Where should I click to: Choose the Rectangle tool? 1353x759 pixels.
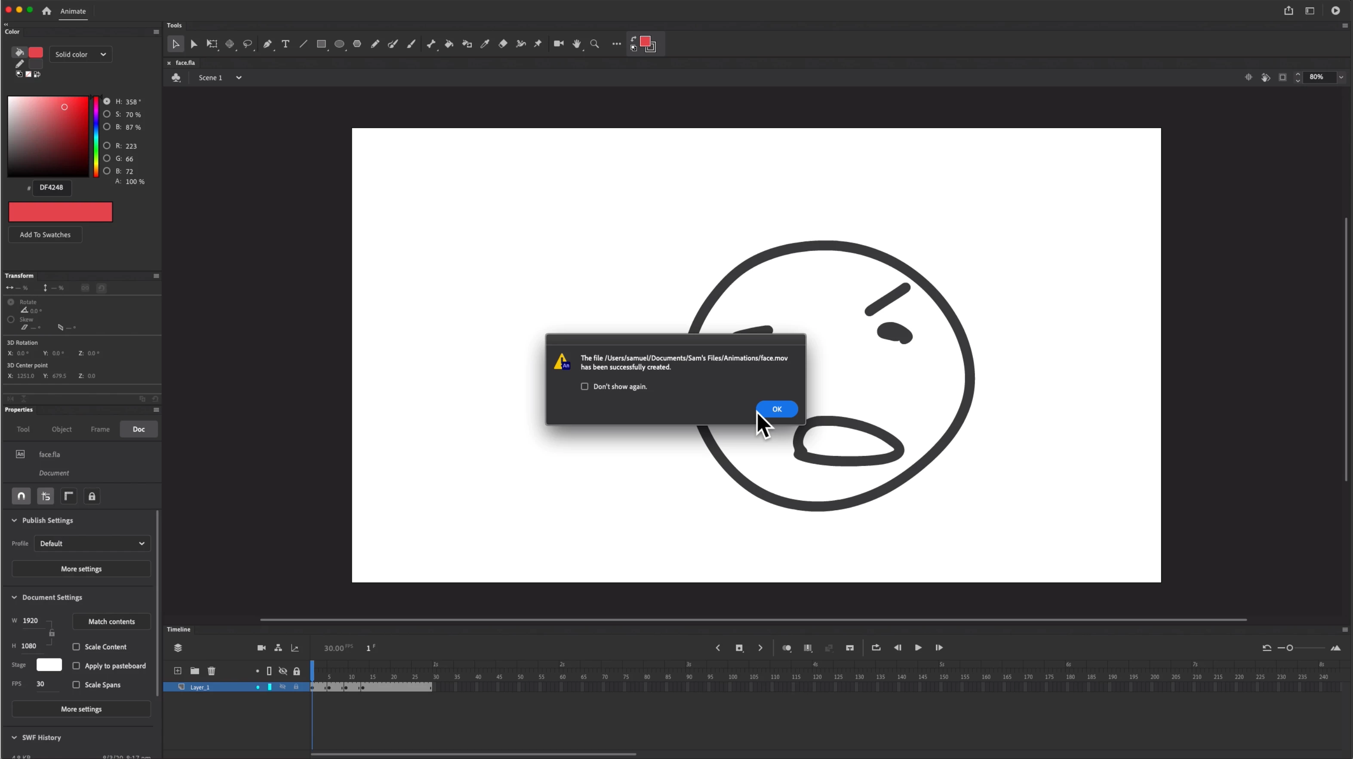321,44
